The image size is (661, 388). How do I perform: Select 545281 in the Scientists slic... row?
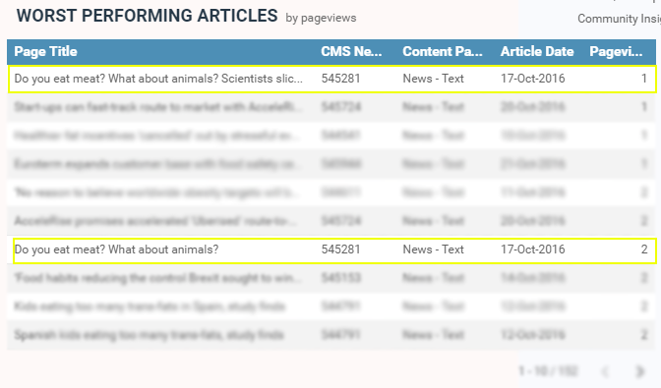pyautogui.click(x=340, y=79)
